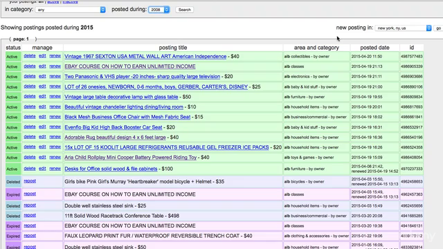Delete the active EBAY COURSE posting
443x249 pixels.
click(30, 66)
